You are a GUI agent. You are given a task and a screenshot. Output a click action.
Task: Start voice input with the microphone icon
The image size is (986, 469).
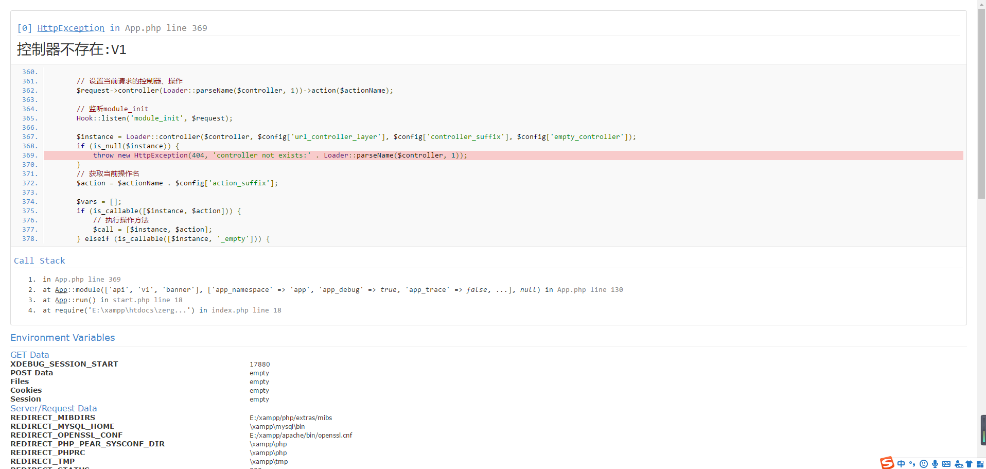click(935, 464)
